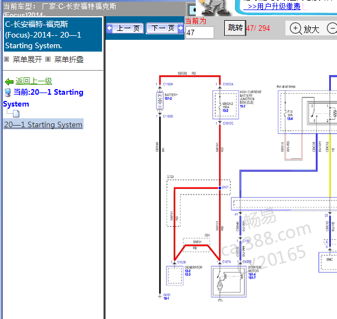Zoom out with the minus magnifier icon
Viewport: 337px width, 319px height.
(x=332, y=29)
